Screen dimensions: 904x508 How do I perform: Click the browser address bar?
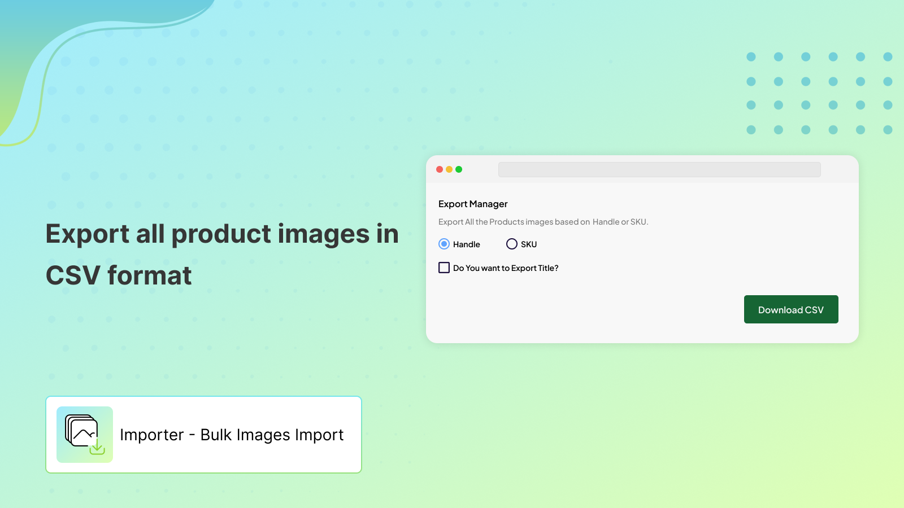click(659, 169)
